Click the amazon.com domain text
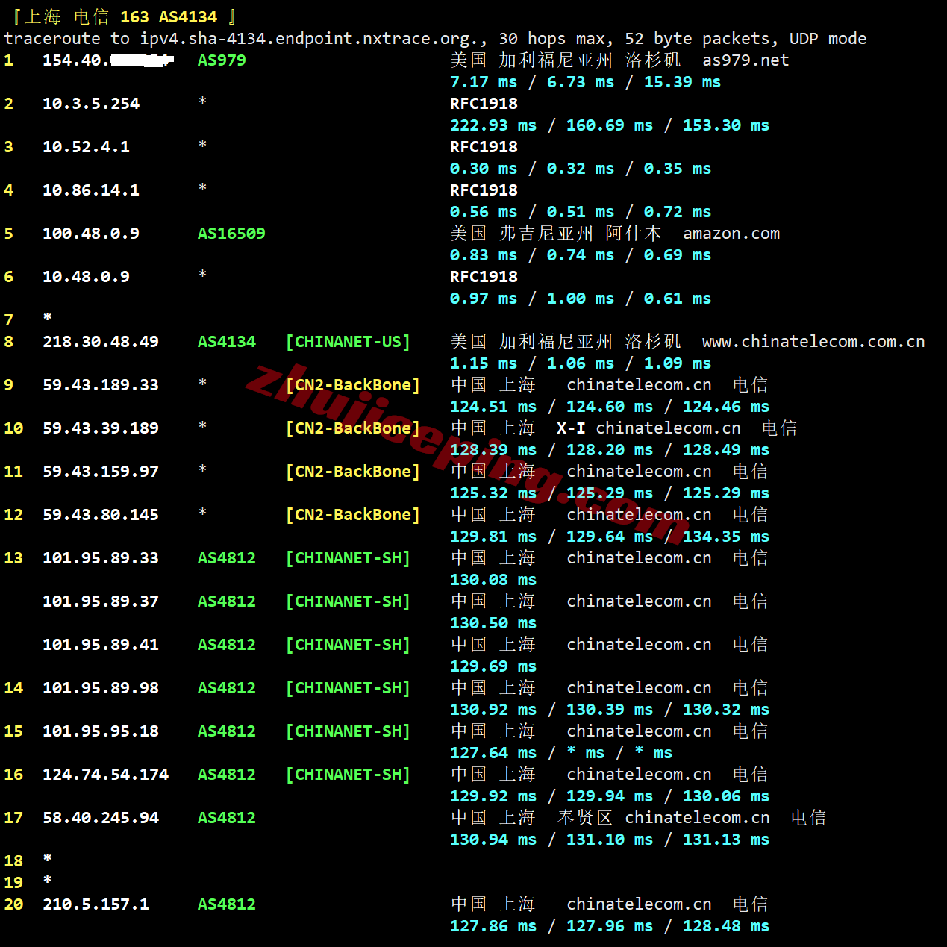947x947 pixels. [731, 234]
